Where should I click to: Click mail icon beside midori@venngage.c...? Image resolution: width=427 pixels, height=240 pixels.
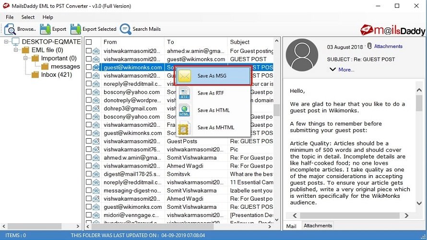click(x=96, y=215)
